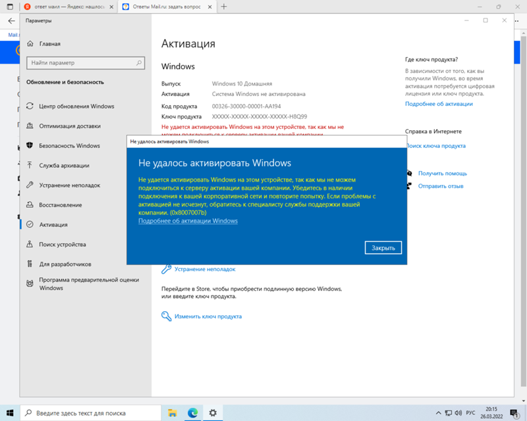Open Безопасность Windows shield item
This screenshot has height=421, width=527.
tap(69, 146)
